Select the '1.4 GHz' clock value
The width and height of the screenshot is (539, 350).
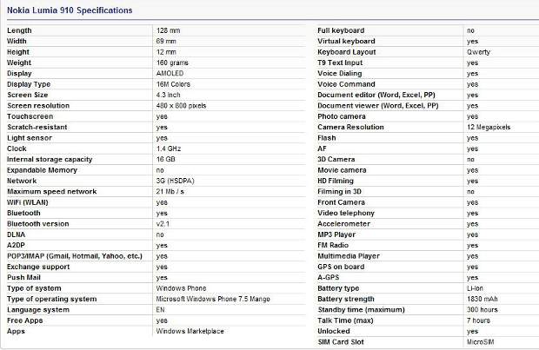point(169,149)
